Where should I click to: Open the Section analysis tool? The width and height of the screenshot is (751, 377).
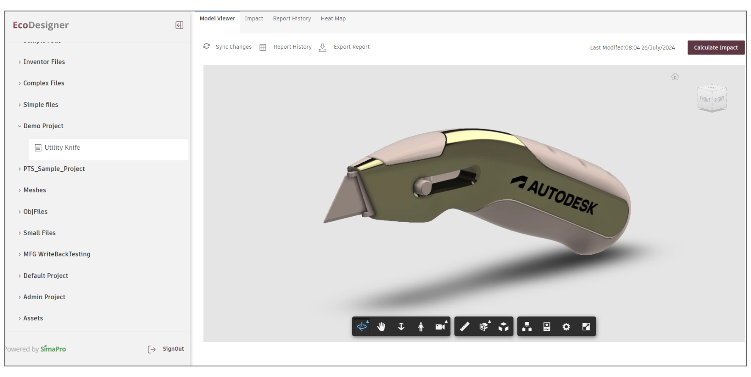484,327
